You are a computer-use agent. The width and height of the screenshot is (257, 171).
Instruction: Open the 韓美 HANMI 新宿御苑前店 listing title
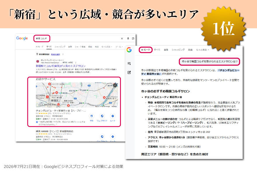[55, 131]
